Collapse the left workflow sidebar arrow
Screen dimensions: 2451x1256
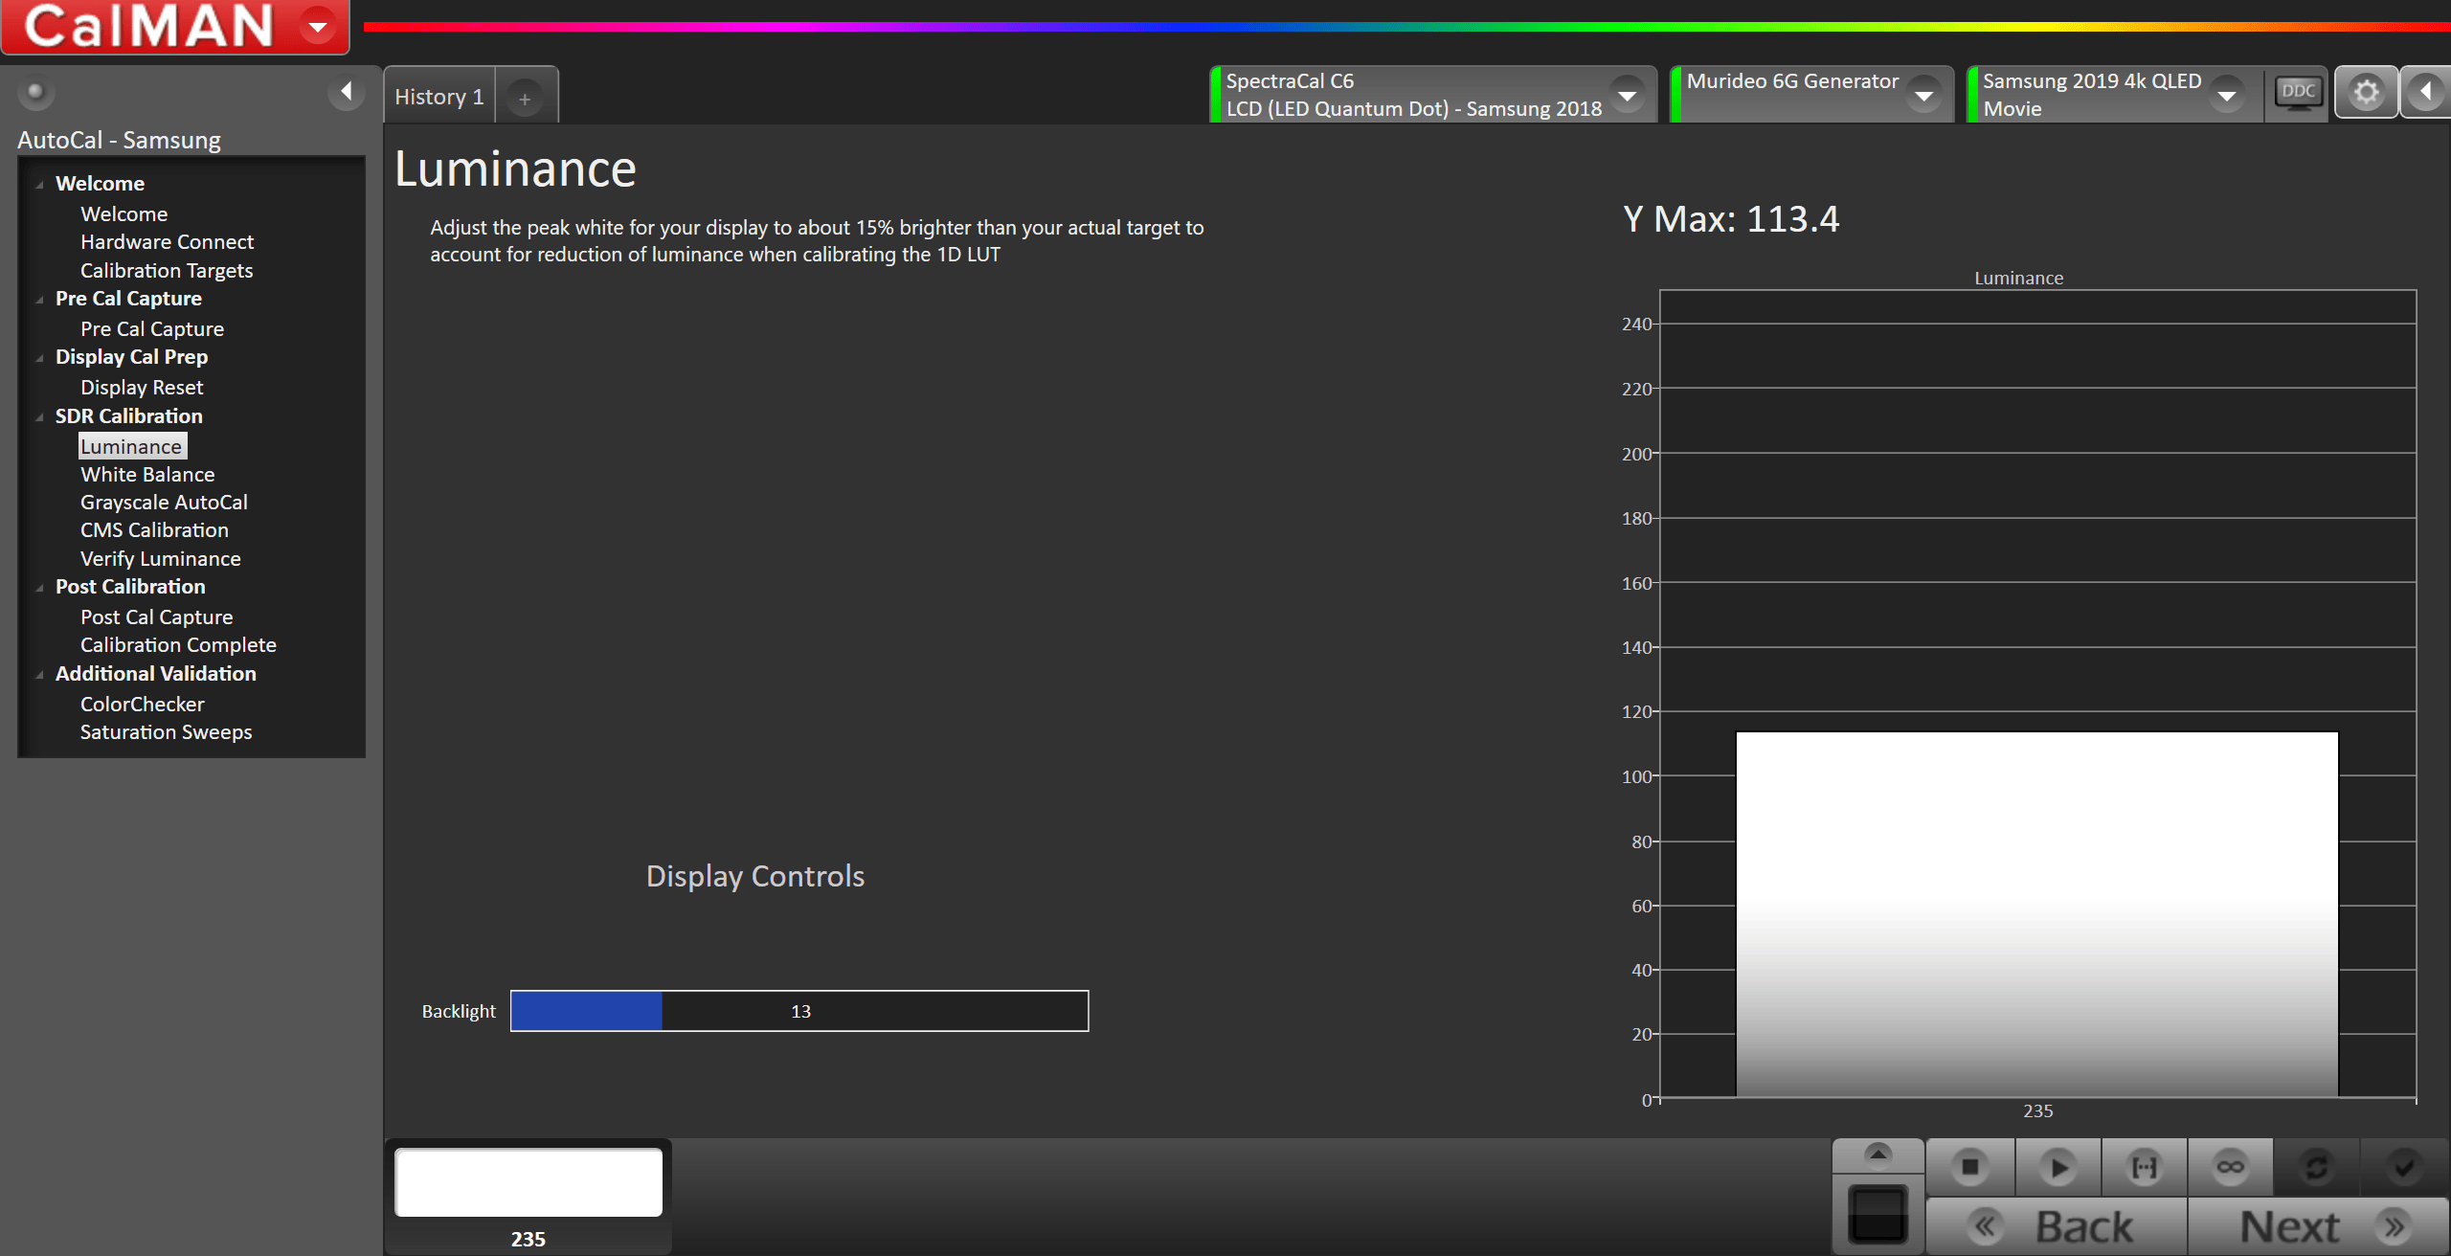[347, 92]
